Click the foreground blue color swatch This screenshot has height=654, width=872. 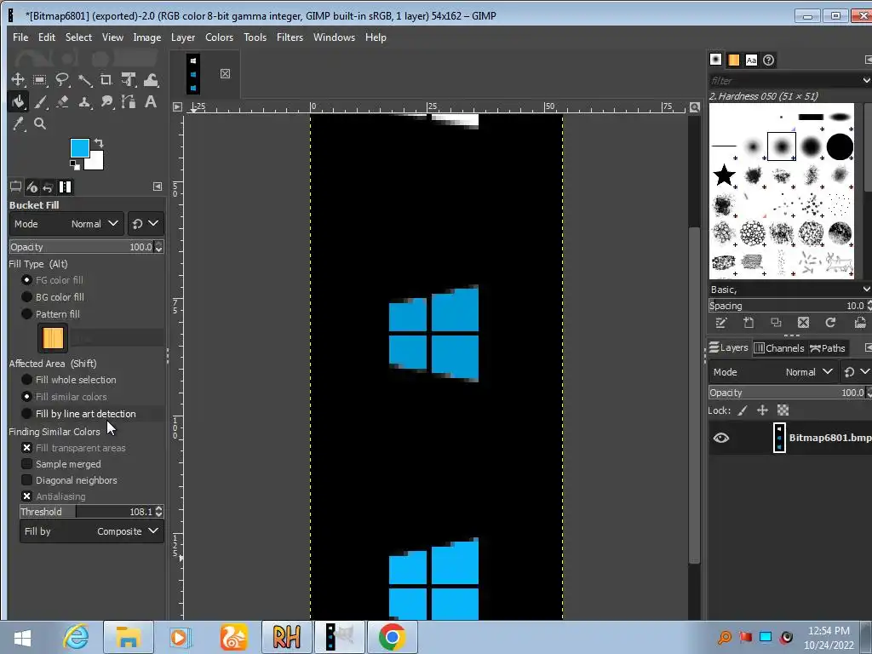78,146
